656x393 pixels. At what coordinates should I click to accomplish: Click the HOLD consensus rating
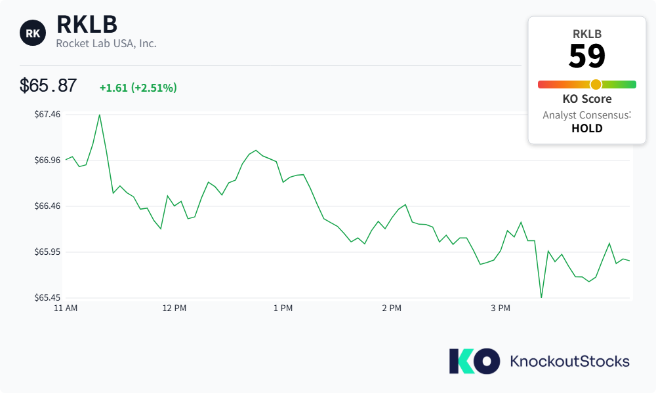[x=587, y=128]
